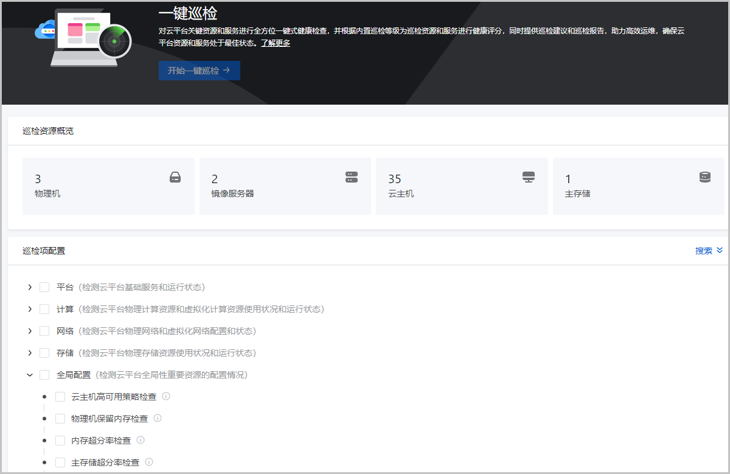Open the 了解更多 link
This screenshot has height=474, width=730.
[x=276, y=43]
